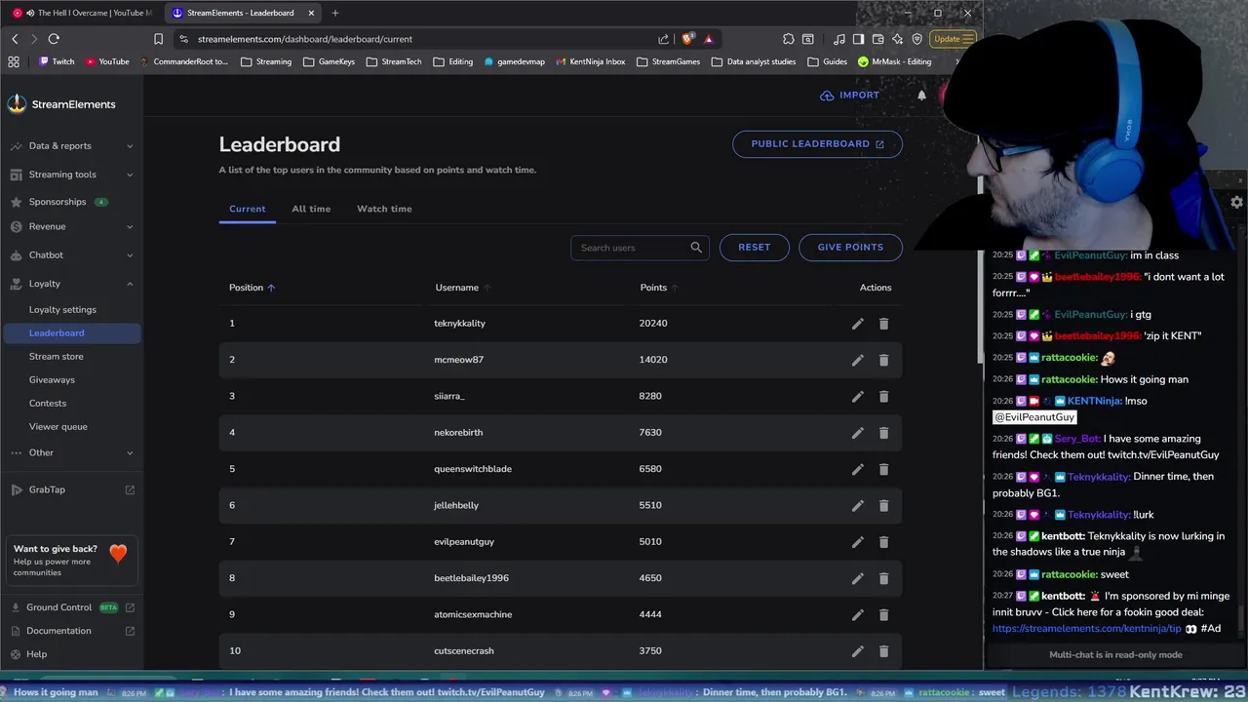Switch to YouTube Music browser tab
The height and width of the screenshot is (702, 1248).
[81, 13]
